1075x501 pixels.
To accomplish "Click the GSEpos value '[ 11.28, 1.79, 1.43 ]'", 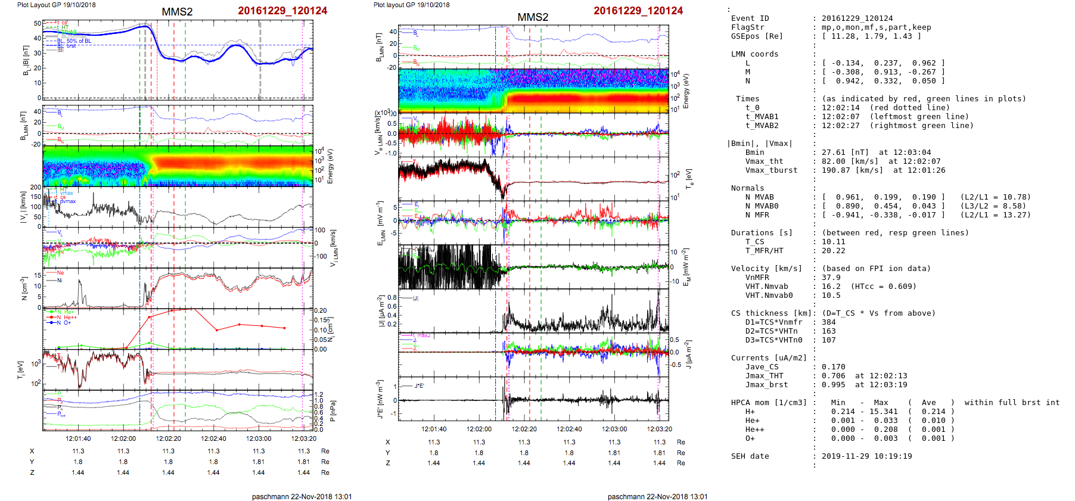I will [x=872, y=36].
